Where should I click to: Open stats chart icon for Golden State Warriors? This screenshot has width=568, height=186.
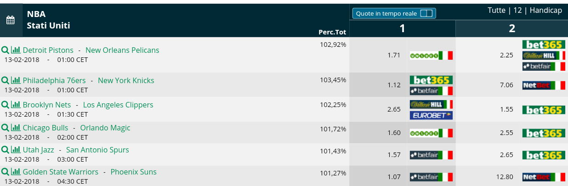[x=16, y=172]
